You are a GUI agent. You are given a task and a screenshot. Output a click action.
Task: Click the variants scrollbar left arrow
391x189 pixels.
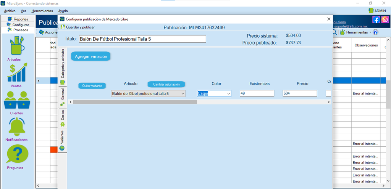70,102
